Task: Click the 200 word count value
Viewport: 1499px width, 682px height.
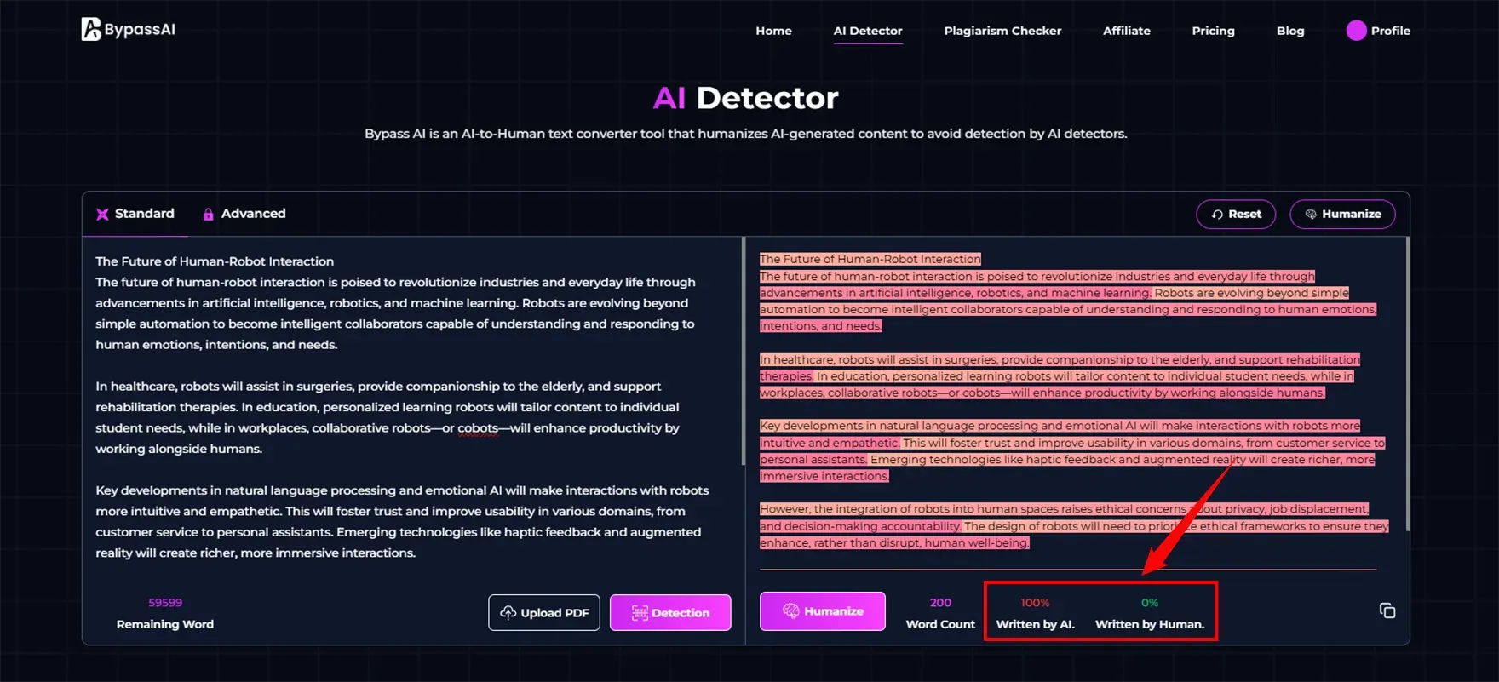Action: point(940,603)
